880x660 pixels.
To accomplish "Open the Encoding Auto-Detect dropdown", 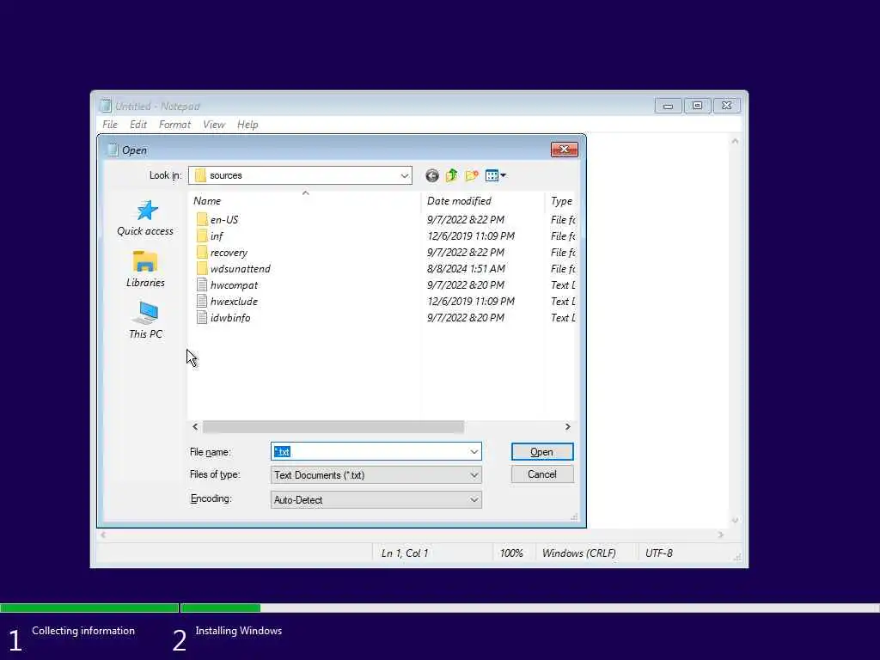I will coord(376,499).
